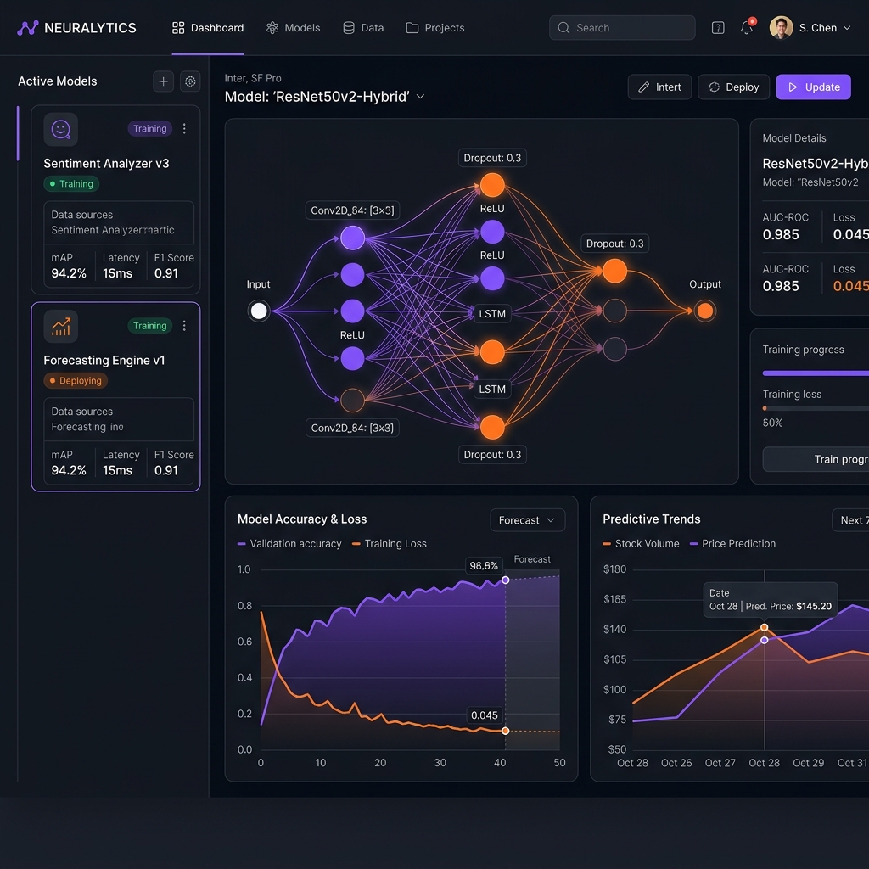Open Active Models settings gear icon
The width and height of the screenshot is (869, 869).
(190, 81)
